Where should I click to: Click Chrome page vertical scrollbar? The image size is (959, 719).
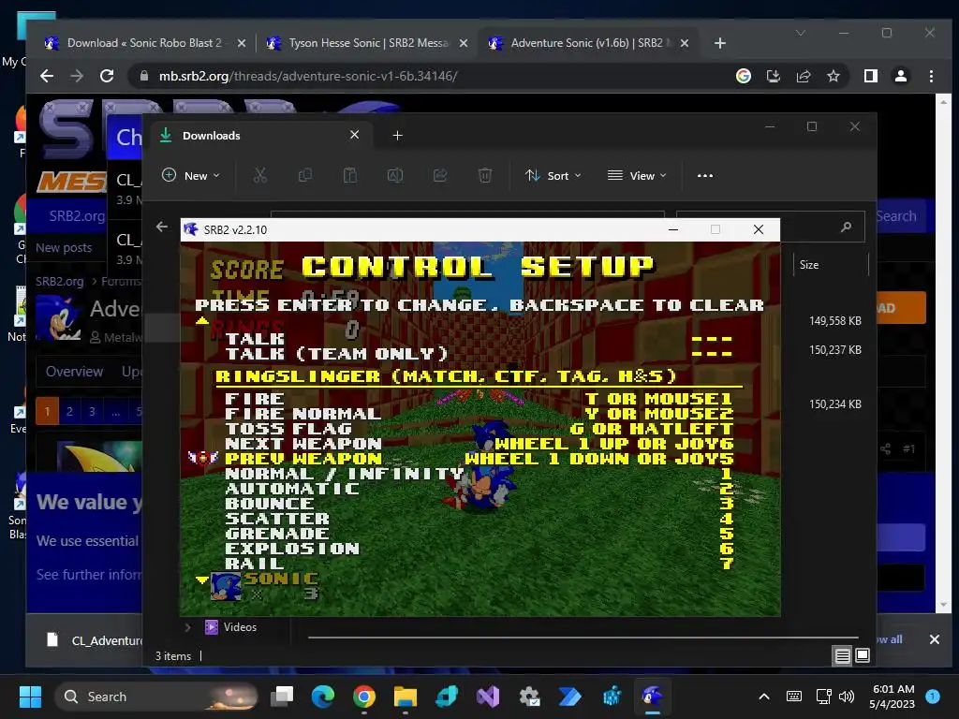point(943,352)
